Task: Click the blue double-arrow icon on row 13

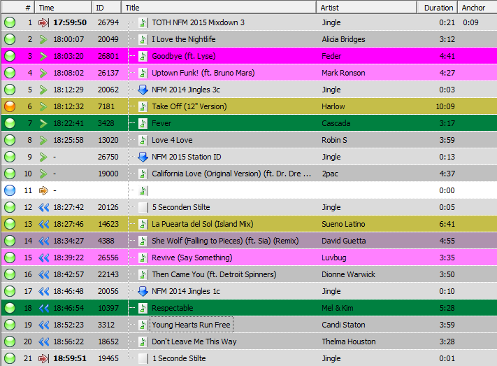Action: [43, 224]
